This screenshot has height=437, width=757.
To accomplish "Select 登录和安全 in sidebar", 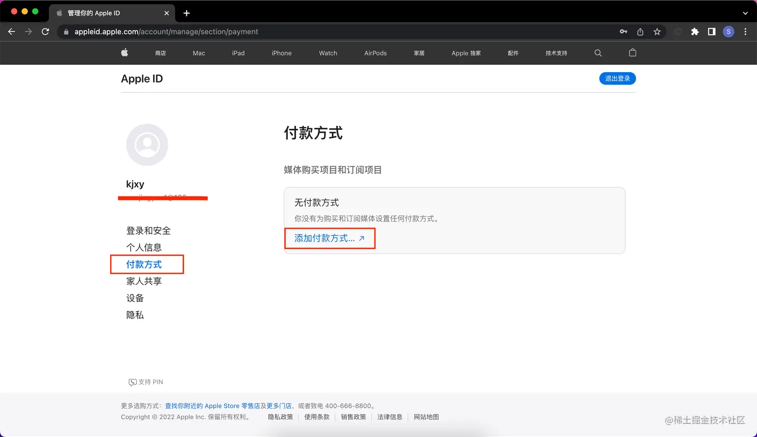I will click(x=148, y=231).
